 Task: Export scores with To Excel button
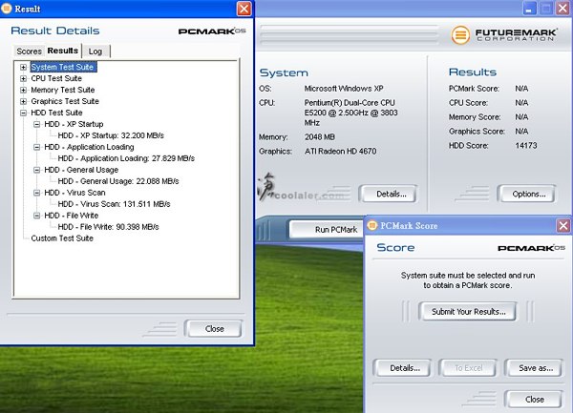[468, 368]
